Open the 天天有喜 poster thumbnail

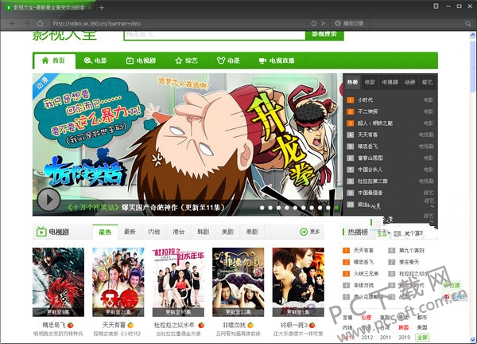point(118,282)
